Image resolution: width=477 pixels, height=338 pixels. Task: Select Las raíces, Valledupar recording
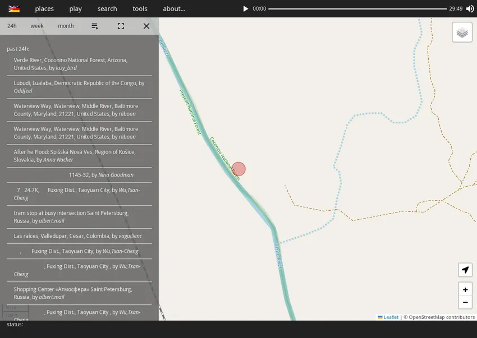79,236
